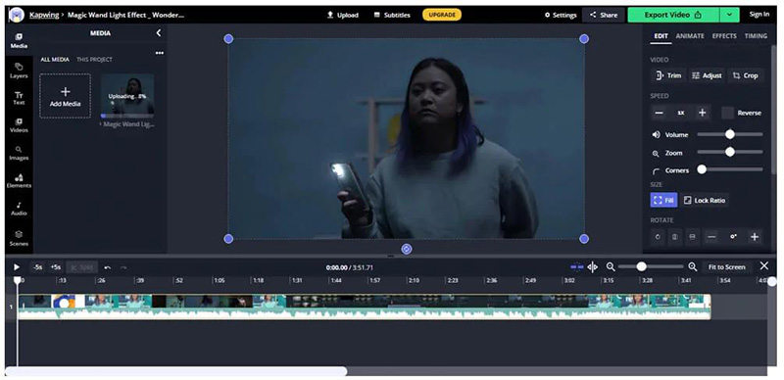Play the timeline with play button
This screenshot has width=784, height=380.
click(x=17, y=267)
